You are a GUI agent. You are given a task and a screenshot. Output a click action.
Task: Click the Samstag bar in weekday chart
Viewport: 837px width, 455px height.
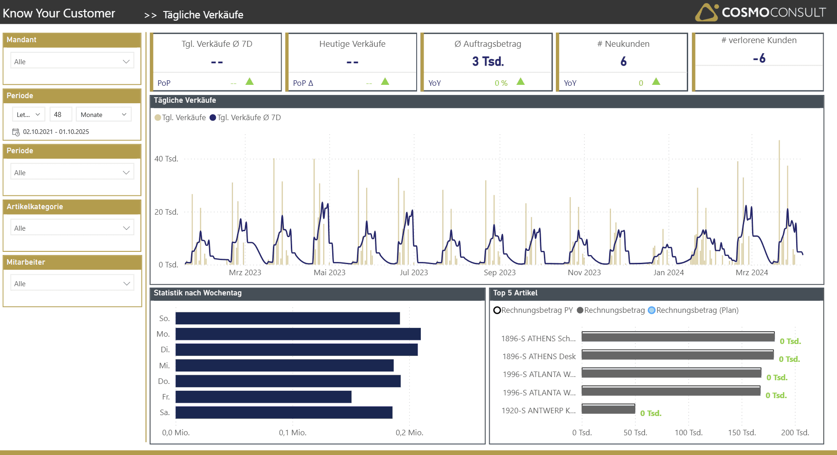point(284,413)
